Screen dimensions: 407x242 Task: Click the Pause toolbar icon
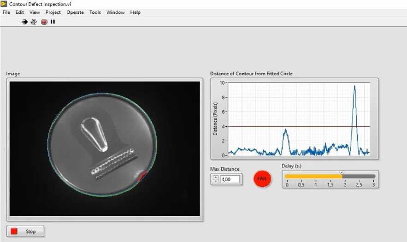53,22
